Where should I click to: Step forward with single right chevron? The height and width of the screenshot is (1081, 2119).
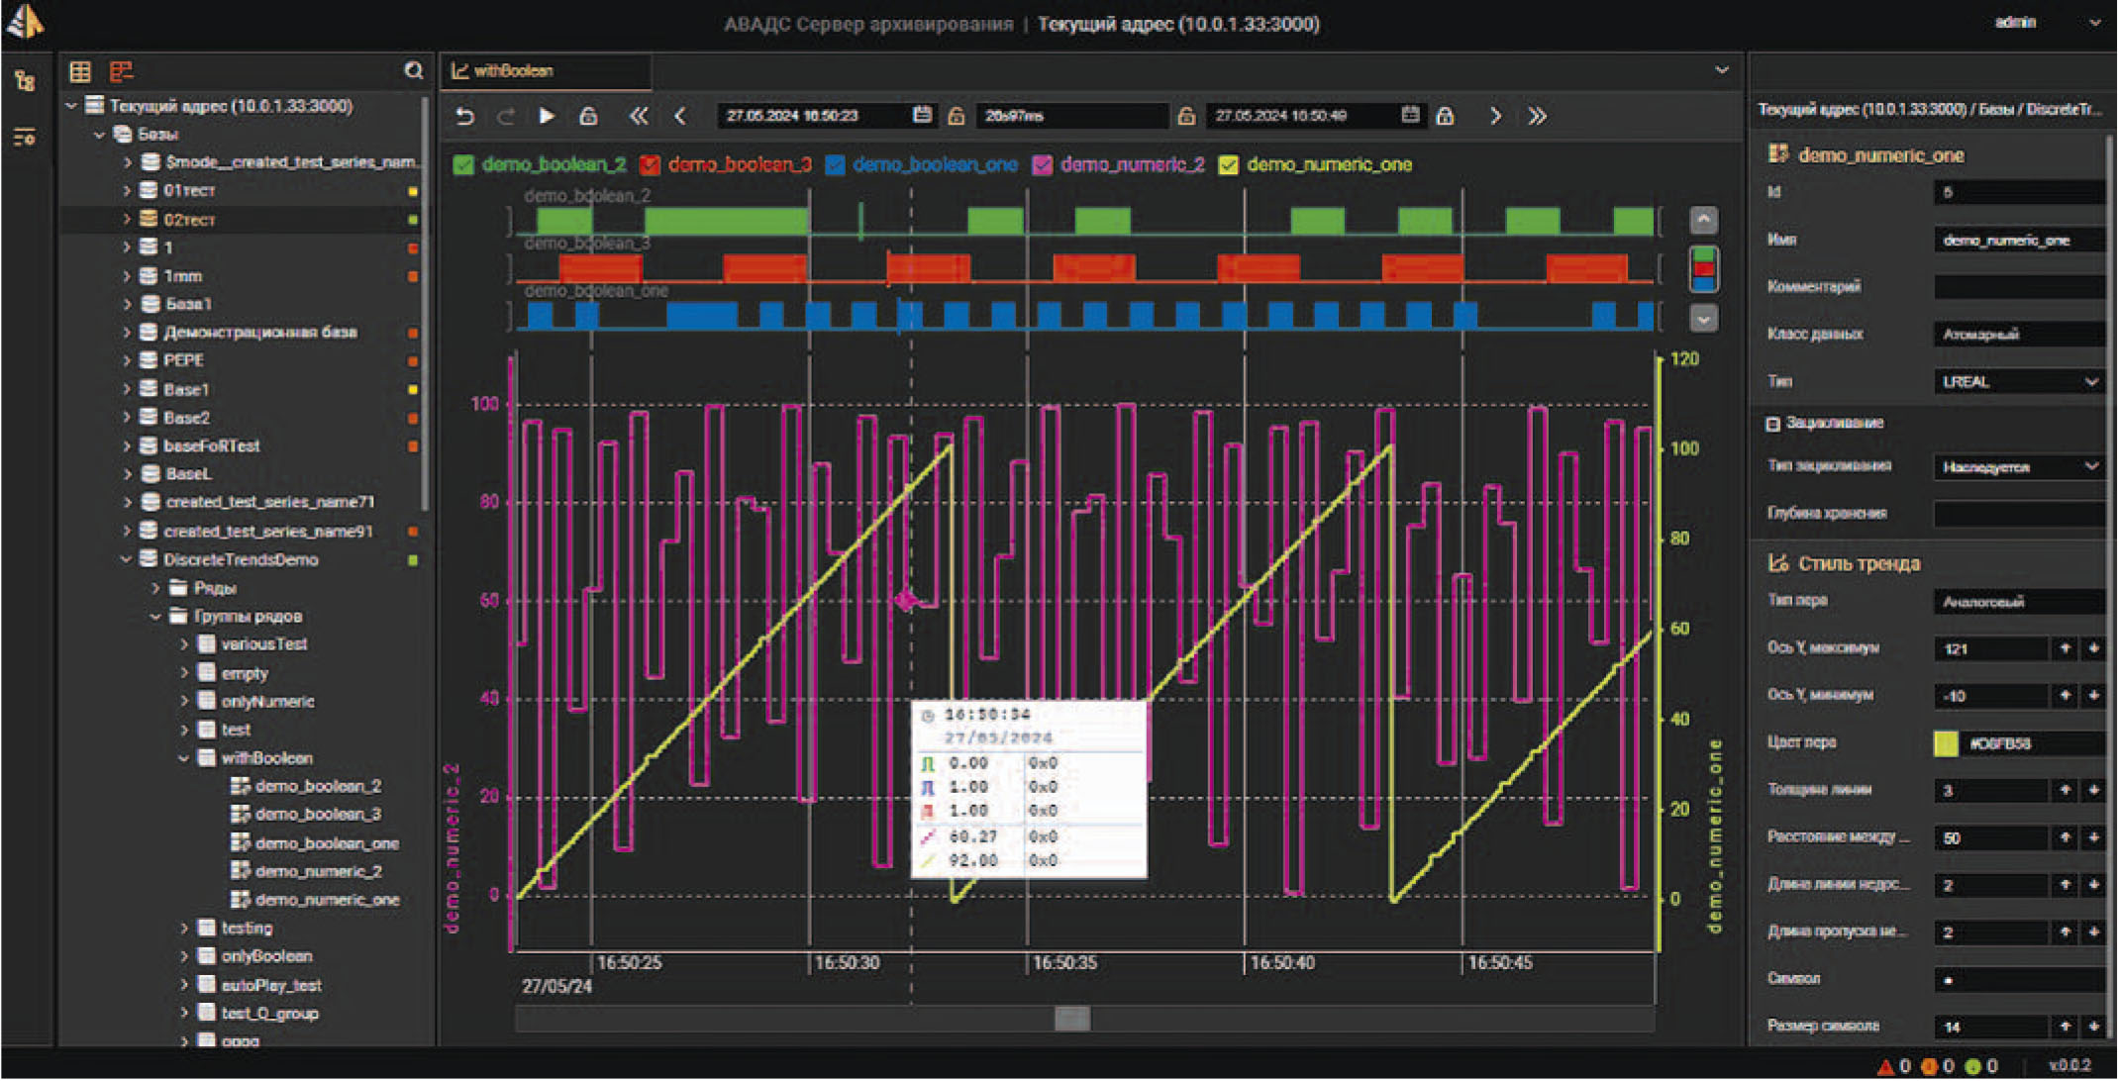(x=1495, y=117)
